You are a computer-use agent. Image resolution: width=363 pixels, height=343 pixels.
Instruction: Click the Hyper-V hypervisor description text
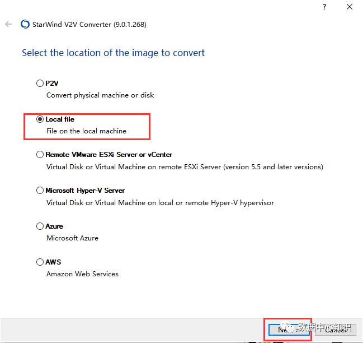click(160, 203)
